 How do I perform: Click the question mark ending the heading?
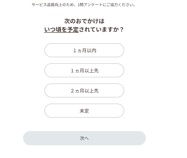(x=122, y=30)
